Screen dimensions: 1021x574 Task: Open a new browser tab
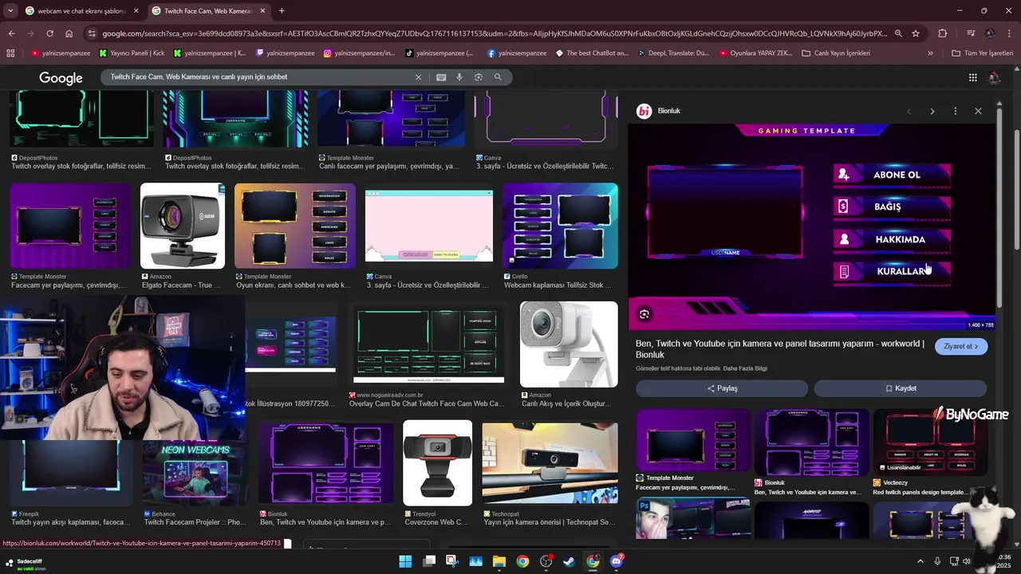pyautogui.click(x=282, y=10)
